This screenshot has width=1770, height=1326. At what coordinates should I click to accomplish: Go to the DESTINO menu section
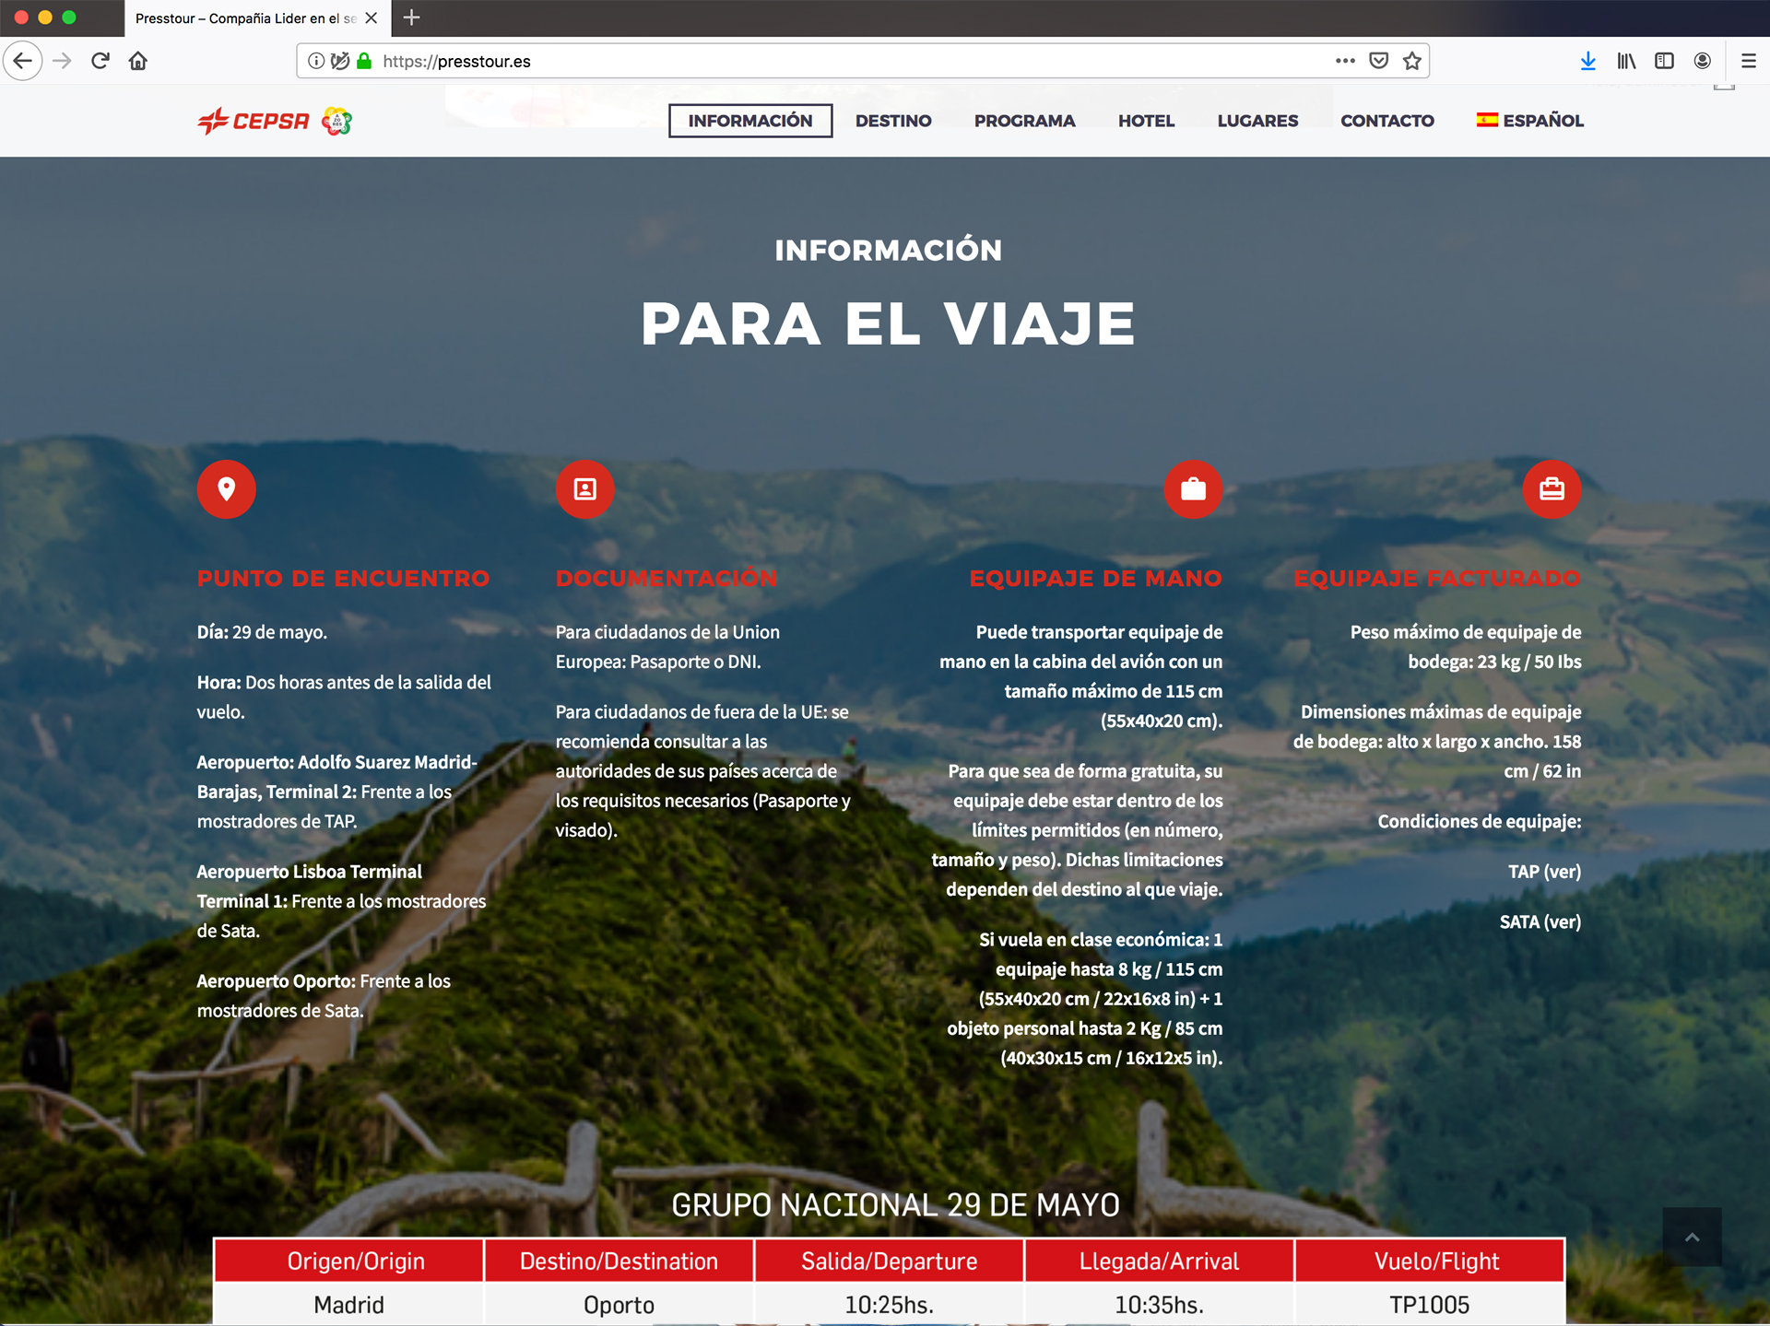tap(892, 121)
